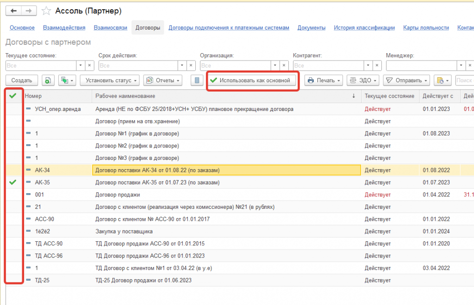Open the attached files icon dropdown near Отправить
Image resolution: width=474 pixels, height=305 pixels.
pos(443,80)
